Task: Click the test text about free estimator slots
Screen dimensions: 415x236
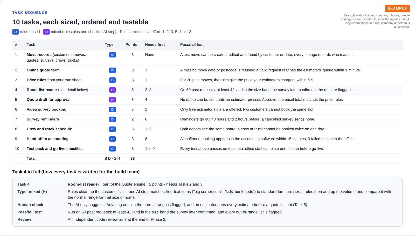Action: [247, 109]
